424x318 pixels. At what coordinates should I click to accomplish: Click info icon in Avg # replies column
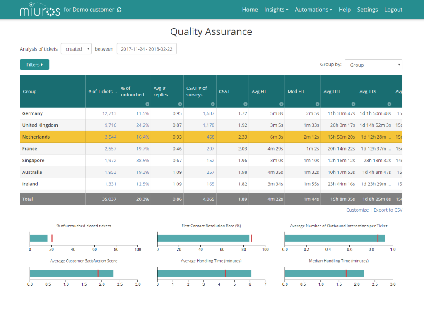[x=180, y=104]
